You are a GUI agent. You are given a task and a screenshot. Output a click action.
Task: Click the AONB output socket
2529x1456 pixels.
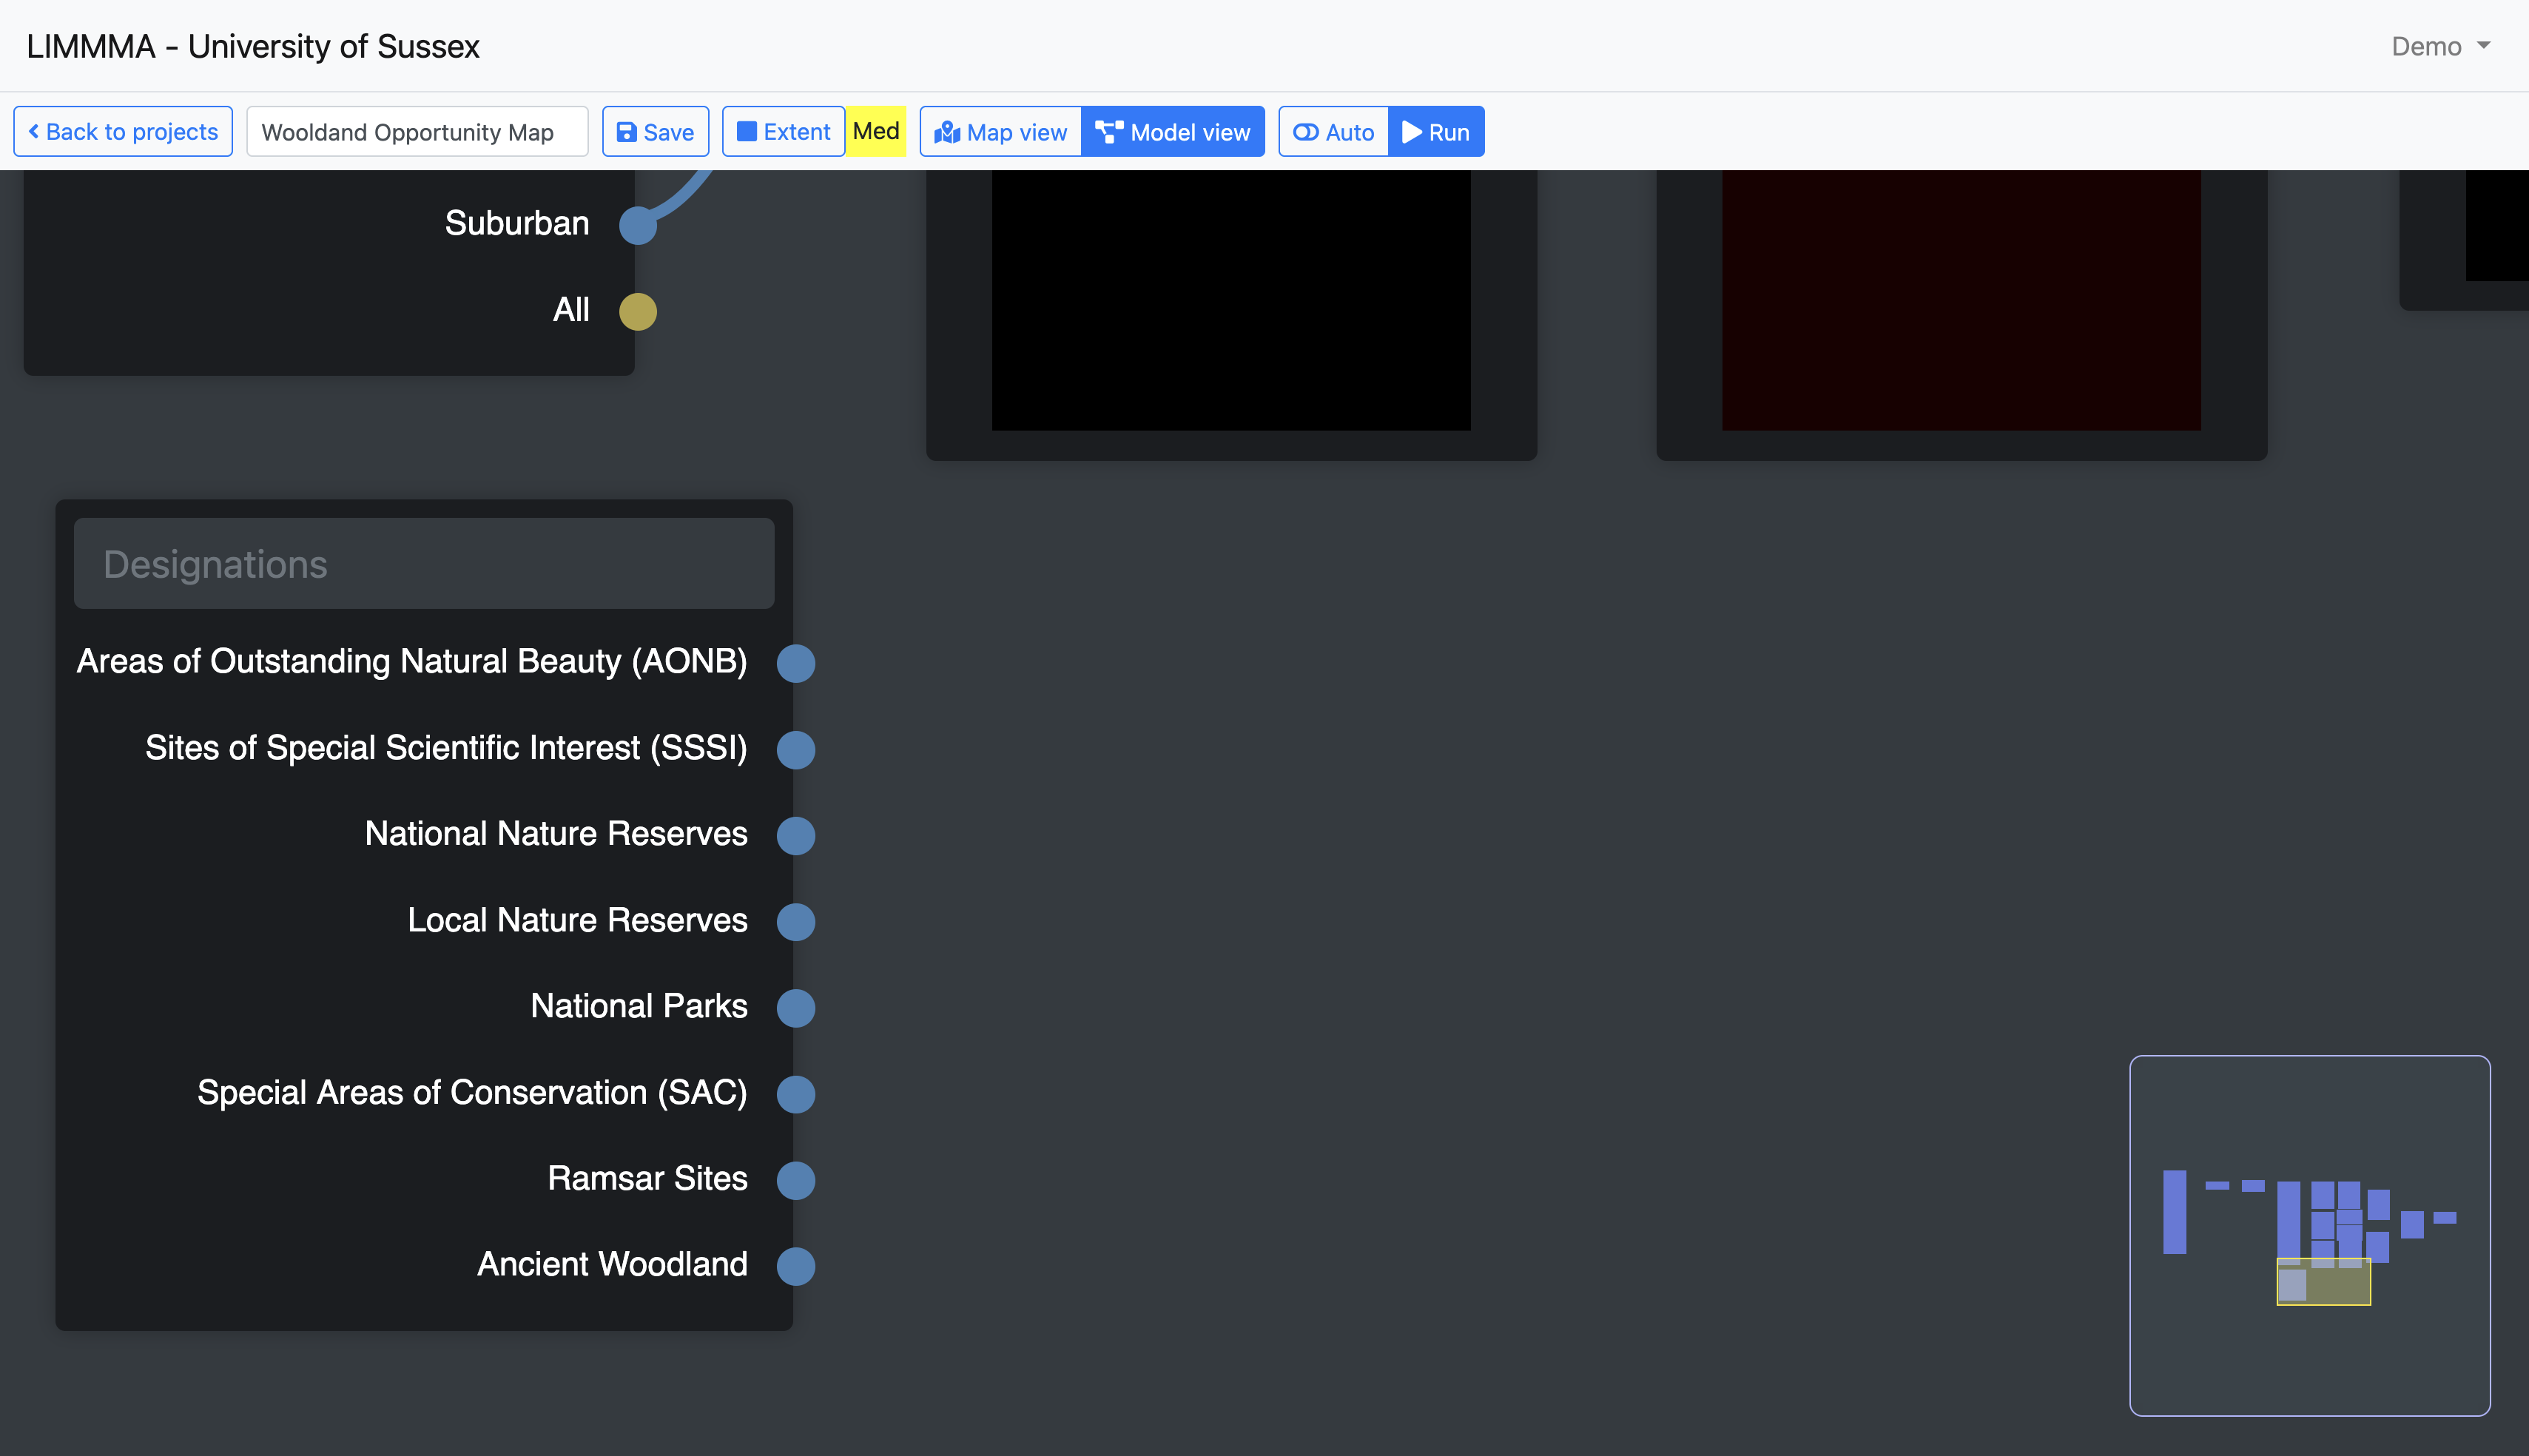pyautogui.click(x=796, y=663)
